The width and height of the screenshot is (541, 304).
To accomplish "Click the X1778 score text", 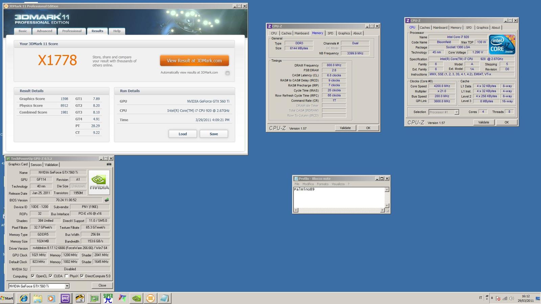I will coord(57,60).
